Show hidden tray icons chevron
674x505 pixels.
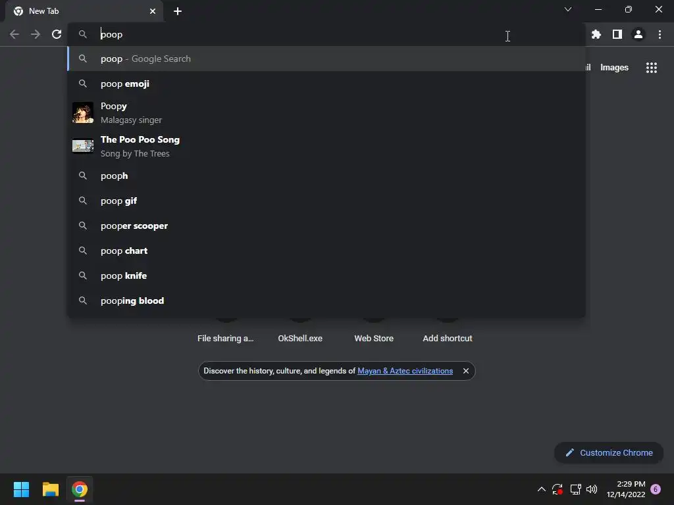click(542, 489)
